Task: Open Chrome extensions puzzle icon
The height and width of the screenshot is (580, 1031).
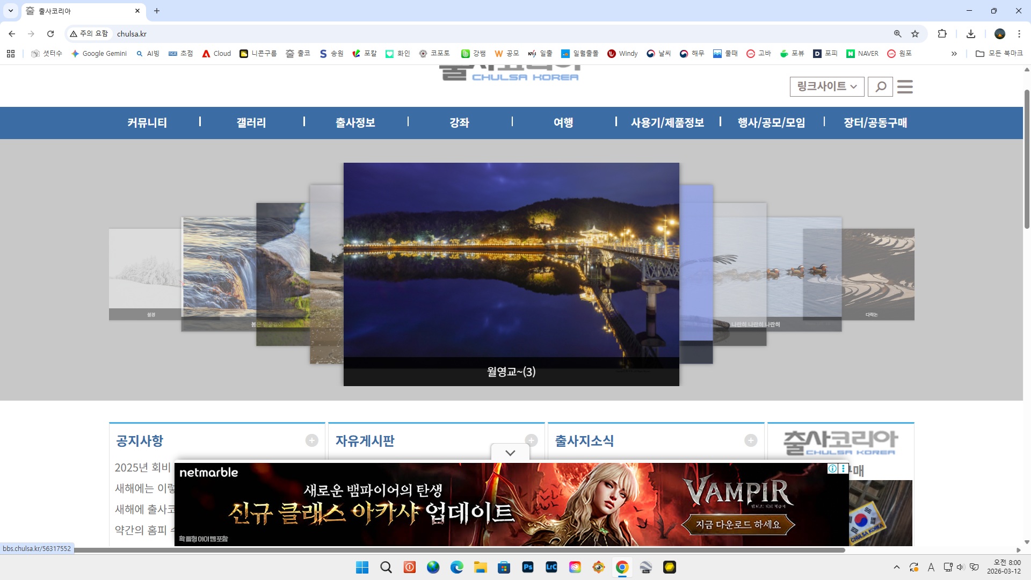Action: [942, 34]
